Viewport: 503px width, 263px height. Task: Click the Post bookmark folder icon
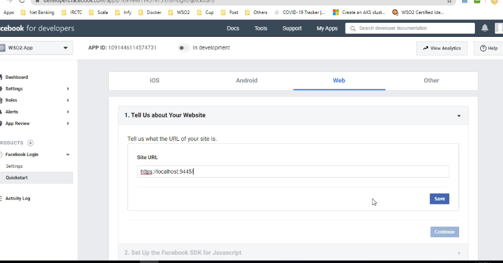click(x=223, y=12)
